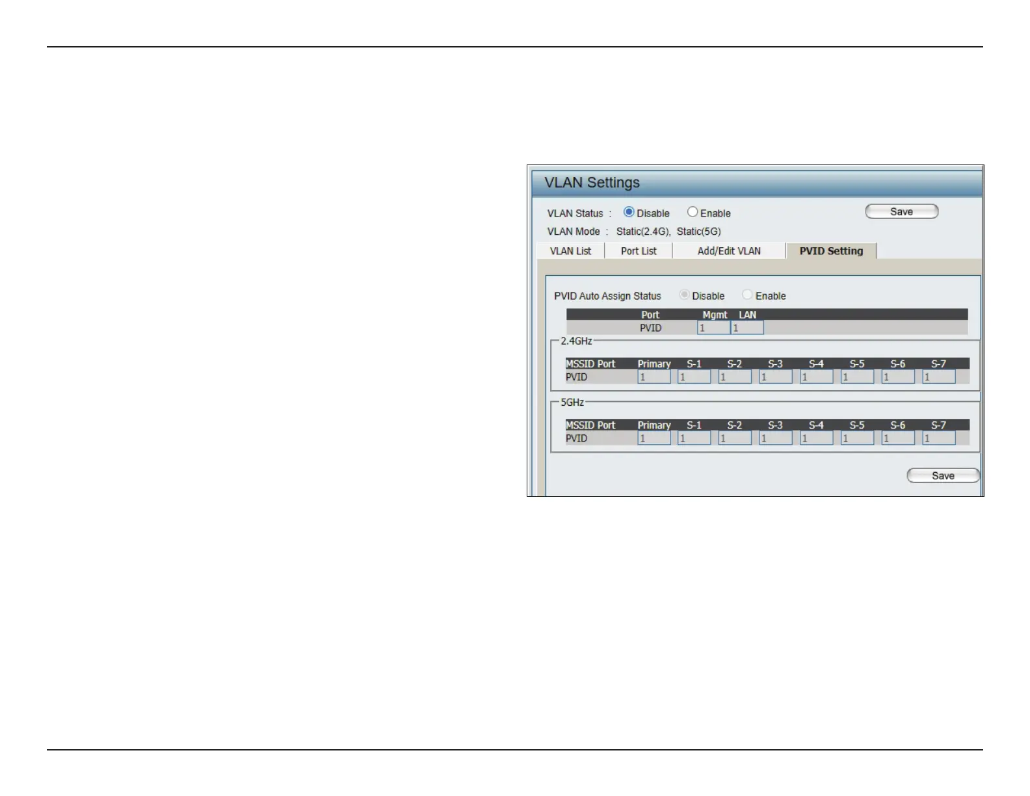Image resolution: width=1030 pixels, height=796 pixels.
Task: Click 5GHz S-7 PVID field
Action: pyautogui.click(x=939, y=438)
